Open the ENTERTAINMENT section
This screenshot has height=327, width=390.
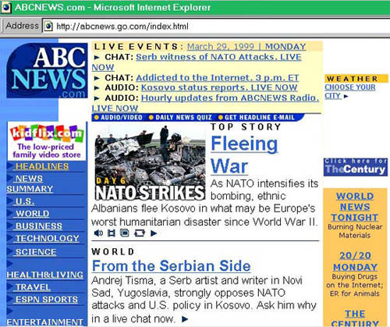pos(45,322)
